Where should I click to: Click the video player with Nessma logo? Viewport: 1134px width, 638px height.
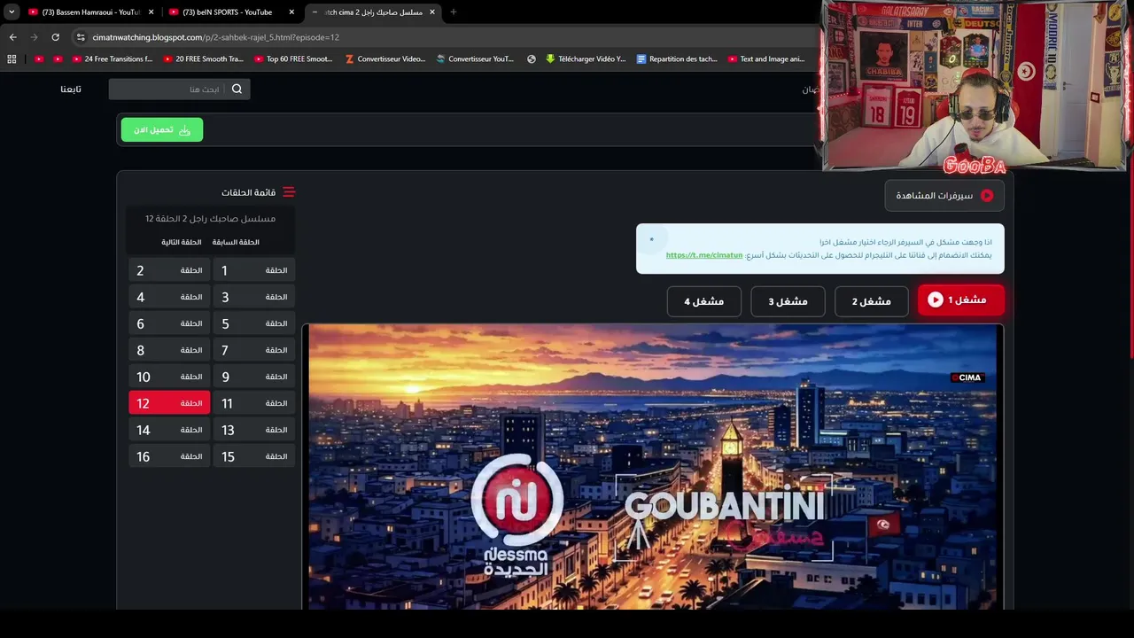click(653, 467)
